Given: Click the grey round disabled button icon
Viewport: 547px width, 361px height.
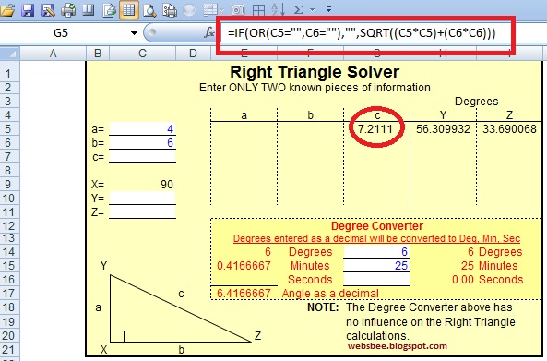Looking at the screenshot, I should 189,10.
